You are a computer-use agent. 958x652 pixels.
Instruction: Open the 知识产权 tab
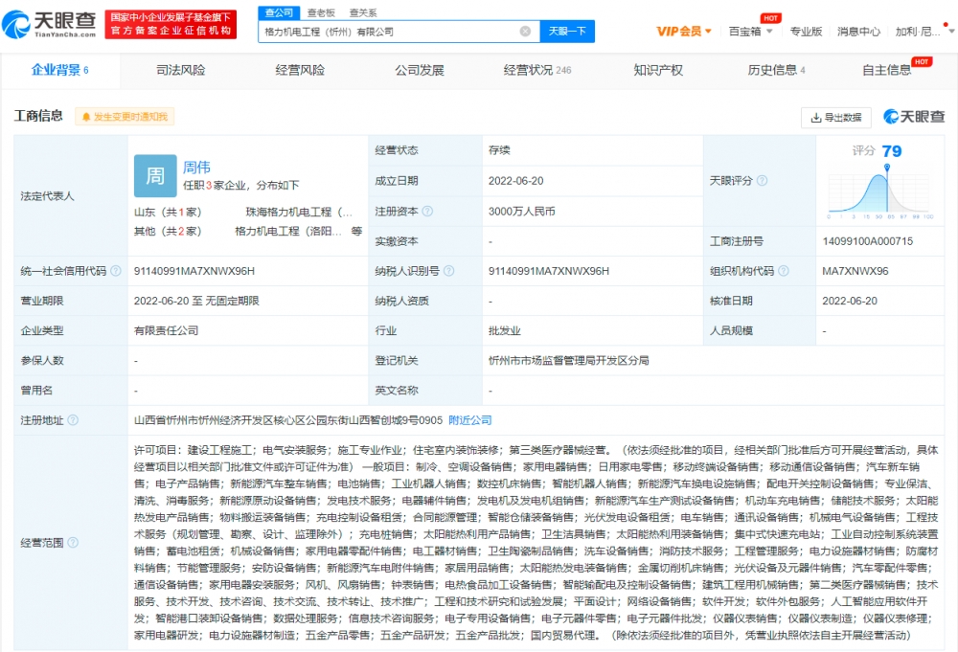(x=658, y=70)
